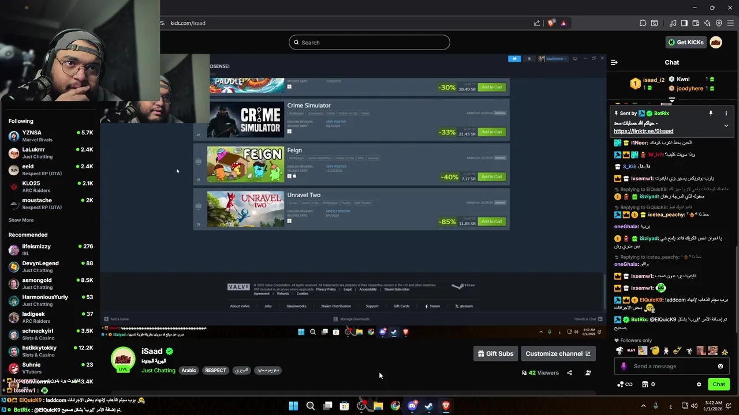Click the Unravel Two game title
This screenshot has width=739, height=415.
[x=304, y=195]
